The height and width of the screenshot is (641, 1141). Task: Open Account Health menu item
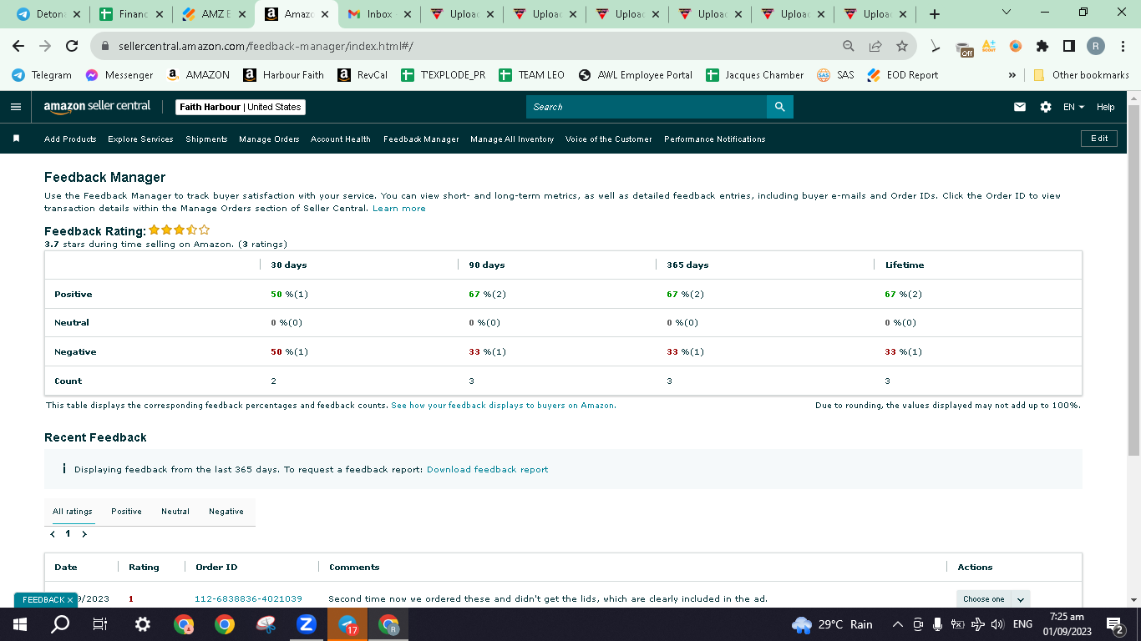click(341, 139)
